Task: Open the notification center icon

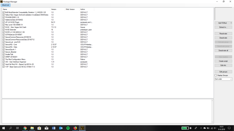Action: click(x=229, y=128)
